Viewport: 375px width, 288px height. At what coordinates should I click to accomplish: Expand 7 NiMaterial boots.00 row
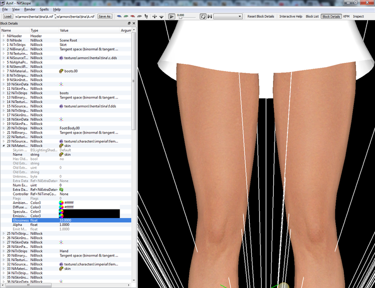(x=3, y=71)
